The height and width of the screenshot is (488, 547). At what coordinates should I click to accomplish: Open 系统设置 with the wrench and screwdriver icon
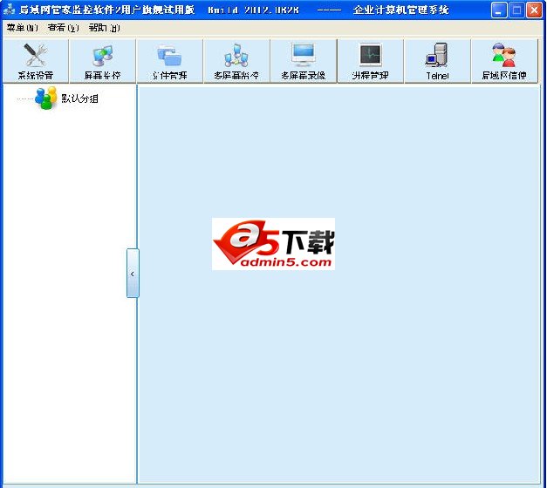(36, 61)
